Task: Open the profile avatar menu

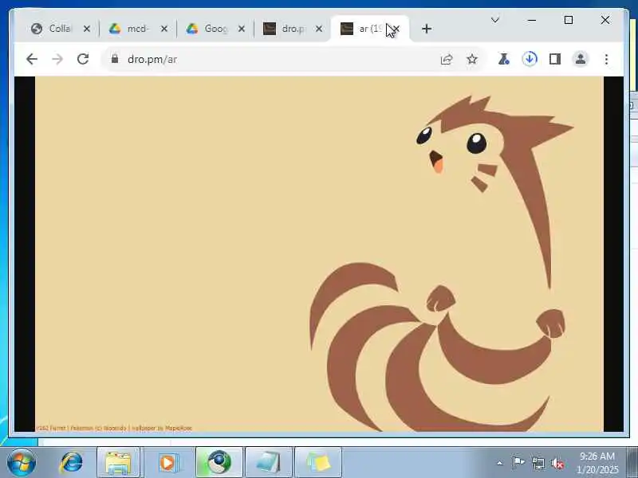Action: [x=581, y=59]
